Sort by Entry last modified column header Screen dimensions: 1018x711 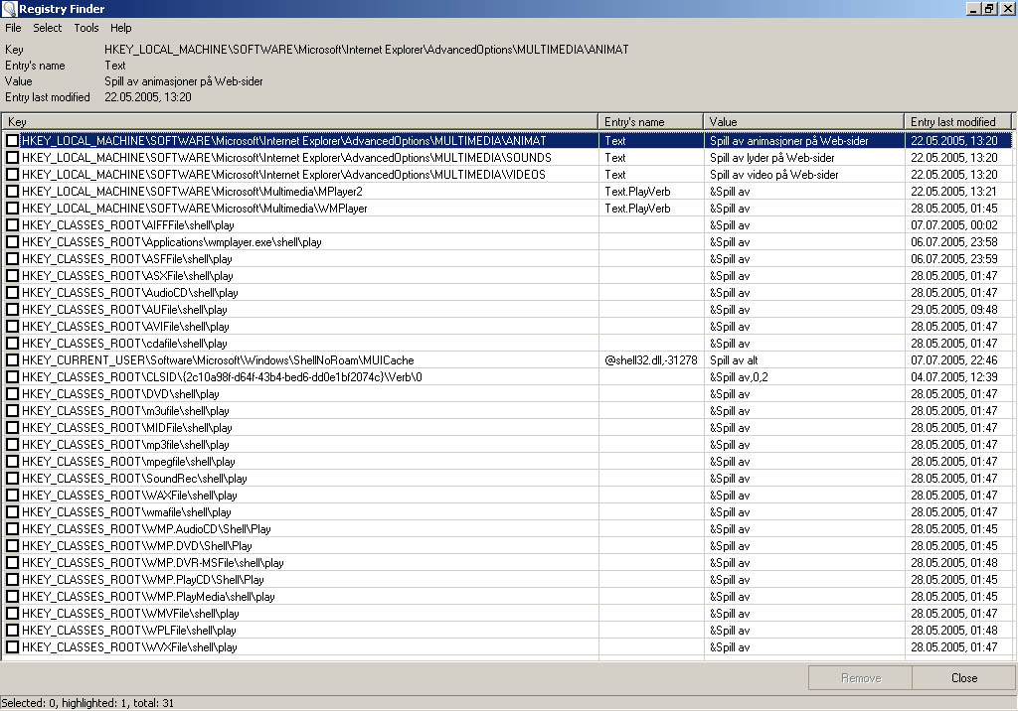click(x=958, y=122)
